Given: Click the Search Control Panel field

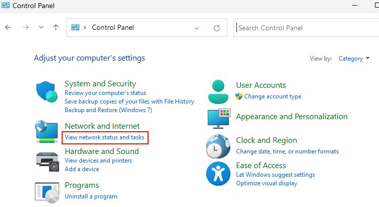Looking at the screenshot, I should tap(306, 28).
